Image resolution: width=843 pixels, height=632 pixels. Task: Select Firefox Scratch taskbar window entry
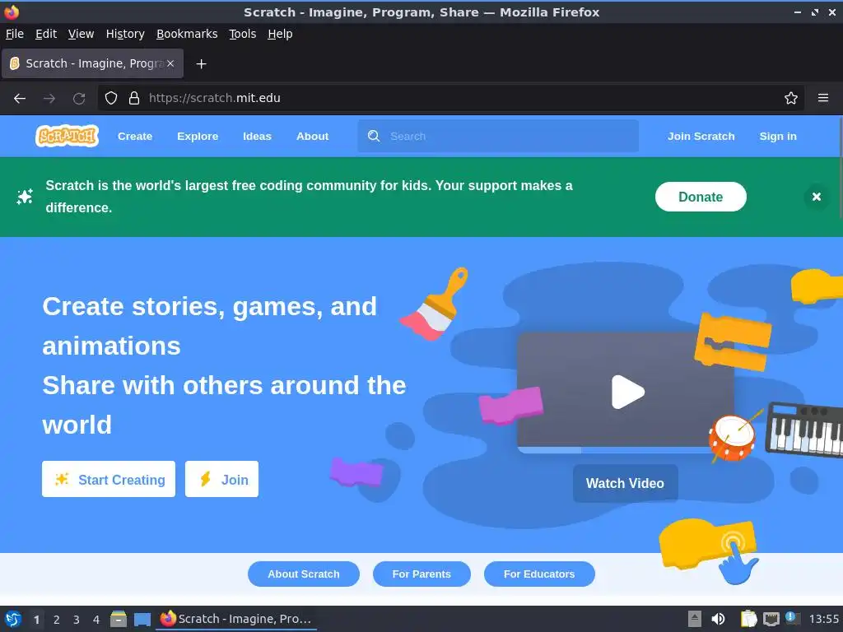[x=236, y=619]
